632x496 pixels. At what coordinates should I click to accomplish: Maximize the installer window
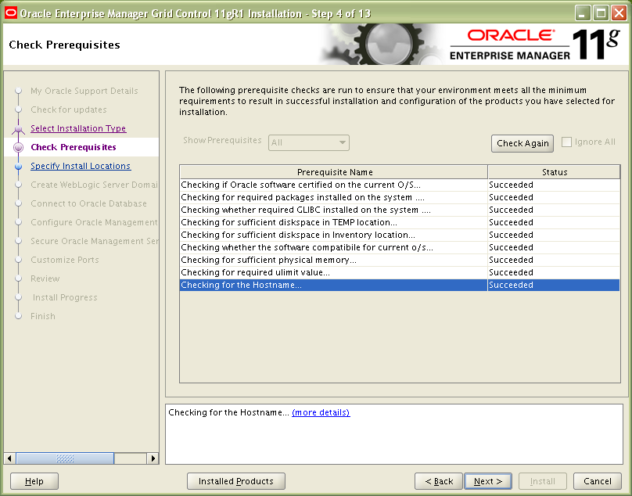[601, 13]
